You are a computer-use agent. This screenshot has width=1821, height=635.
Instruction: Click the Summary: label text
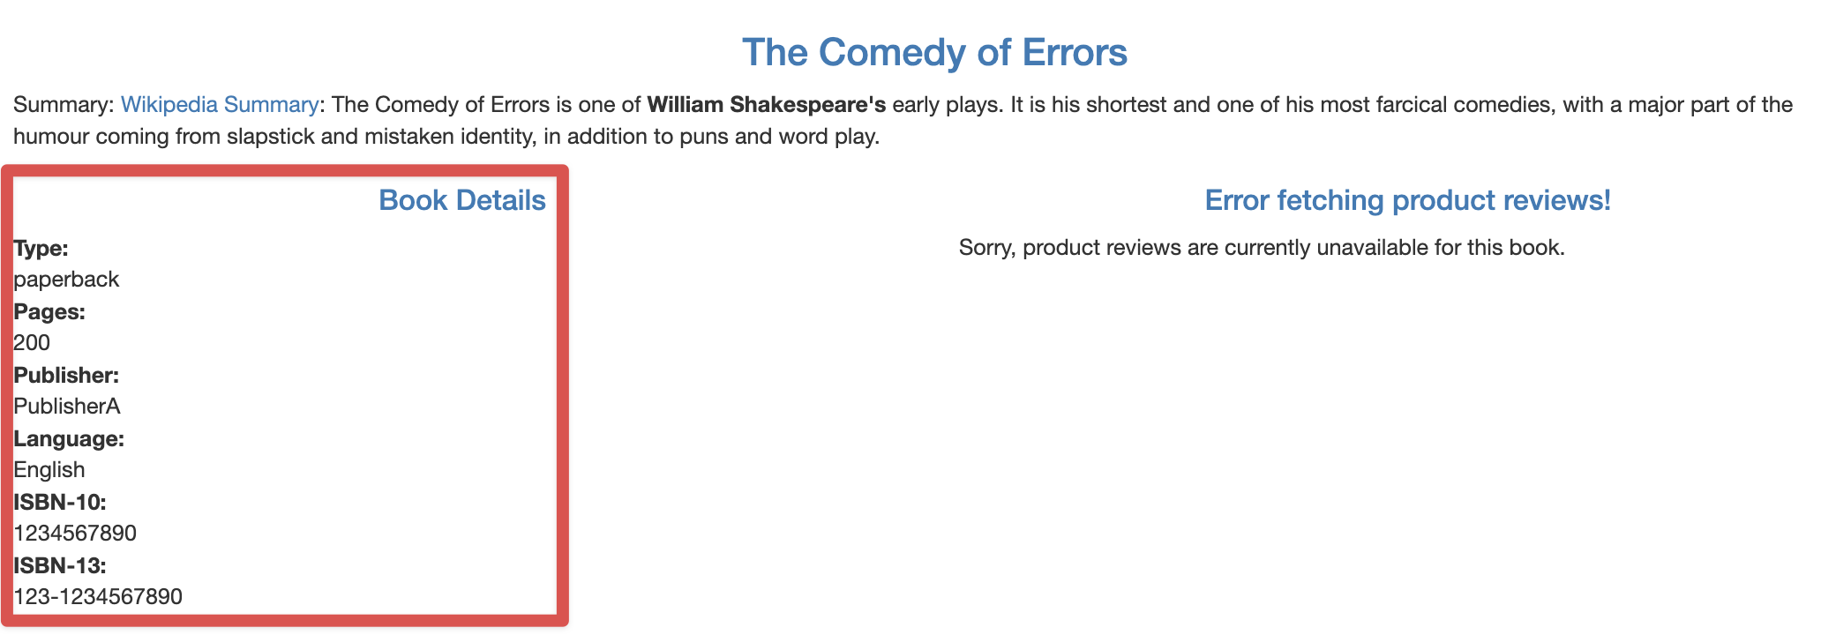64,105
